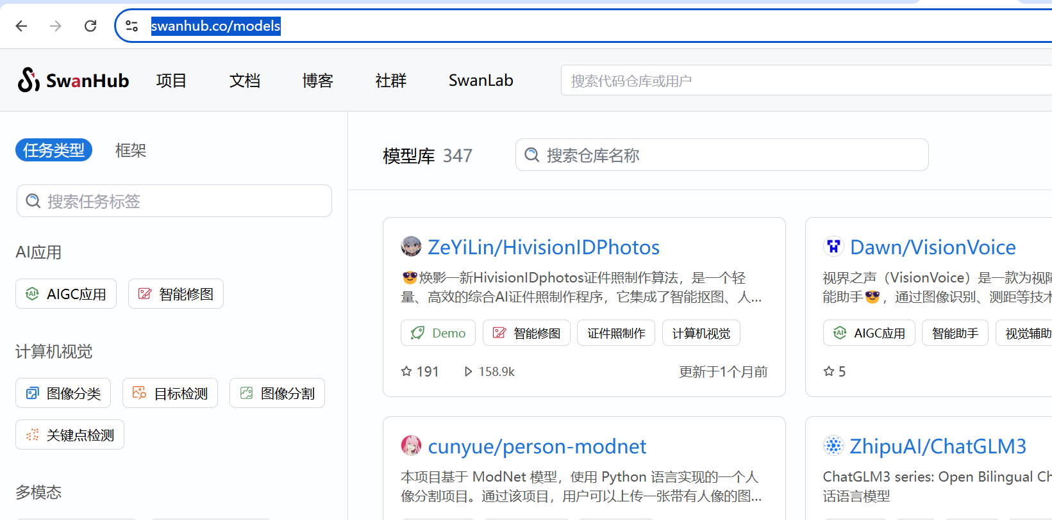The height and width of the screenshot is (520, 1052).
Task: Click the icon inside the 图像分割 tag
Action: [246, 393]
